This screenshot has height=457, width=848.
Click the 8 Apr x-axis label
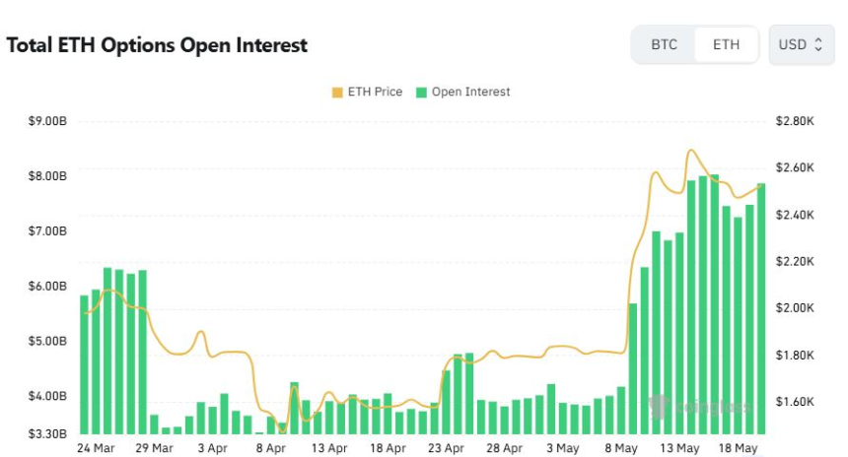click(x=270, y=448)
